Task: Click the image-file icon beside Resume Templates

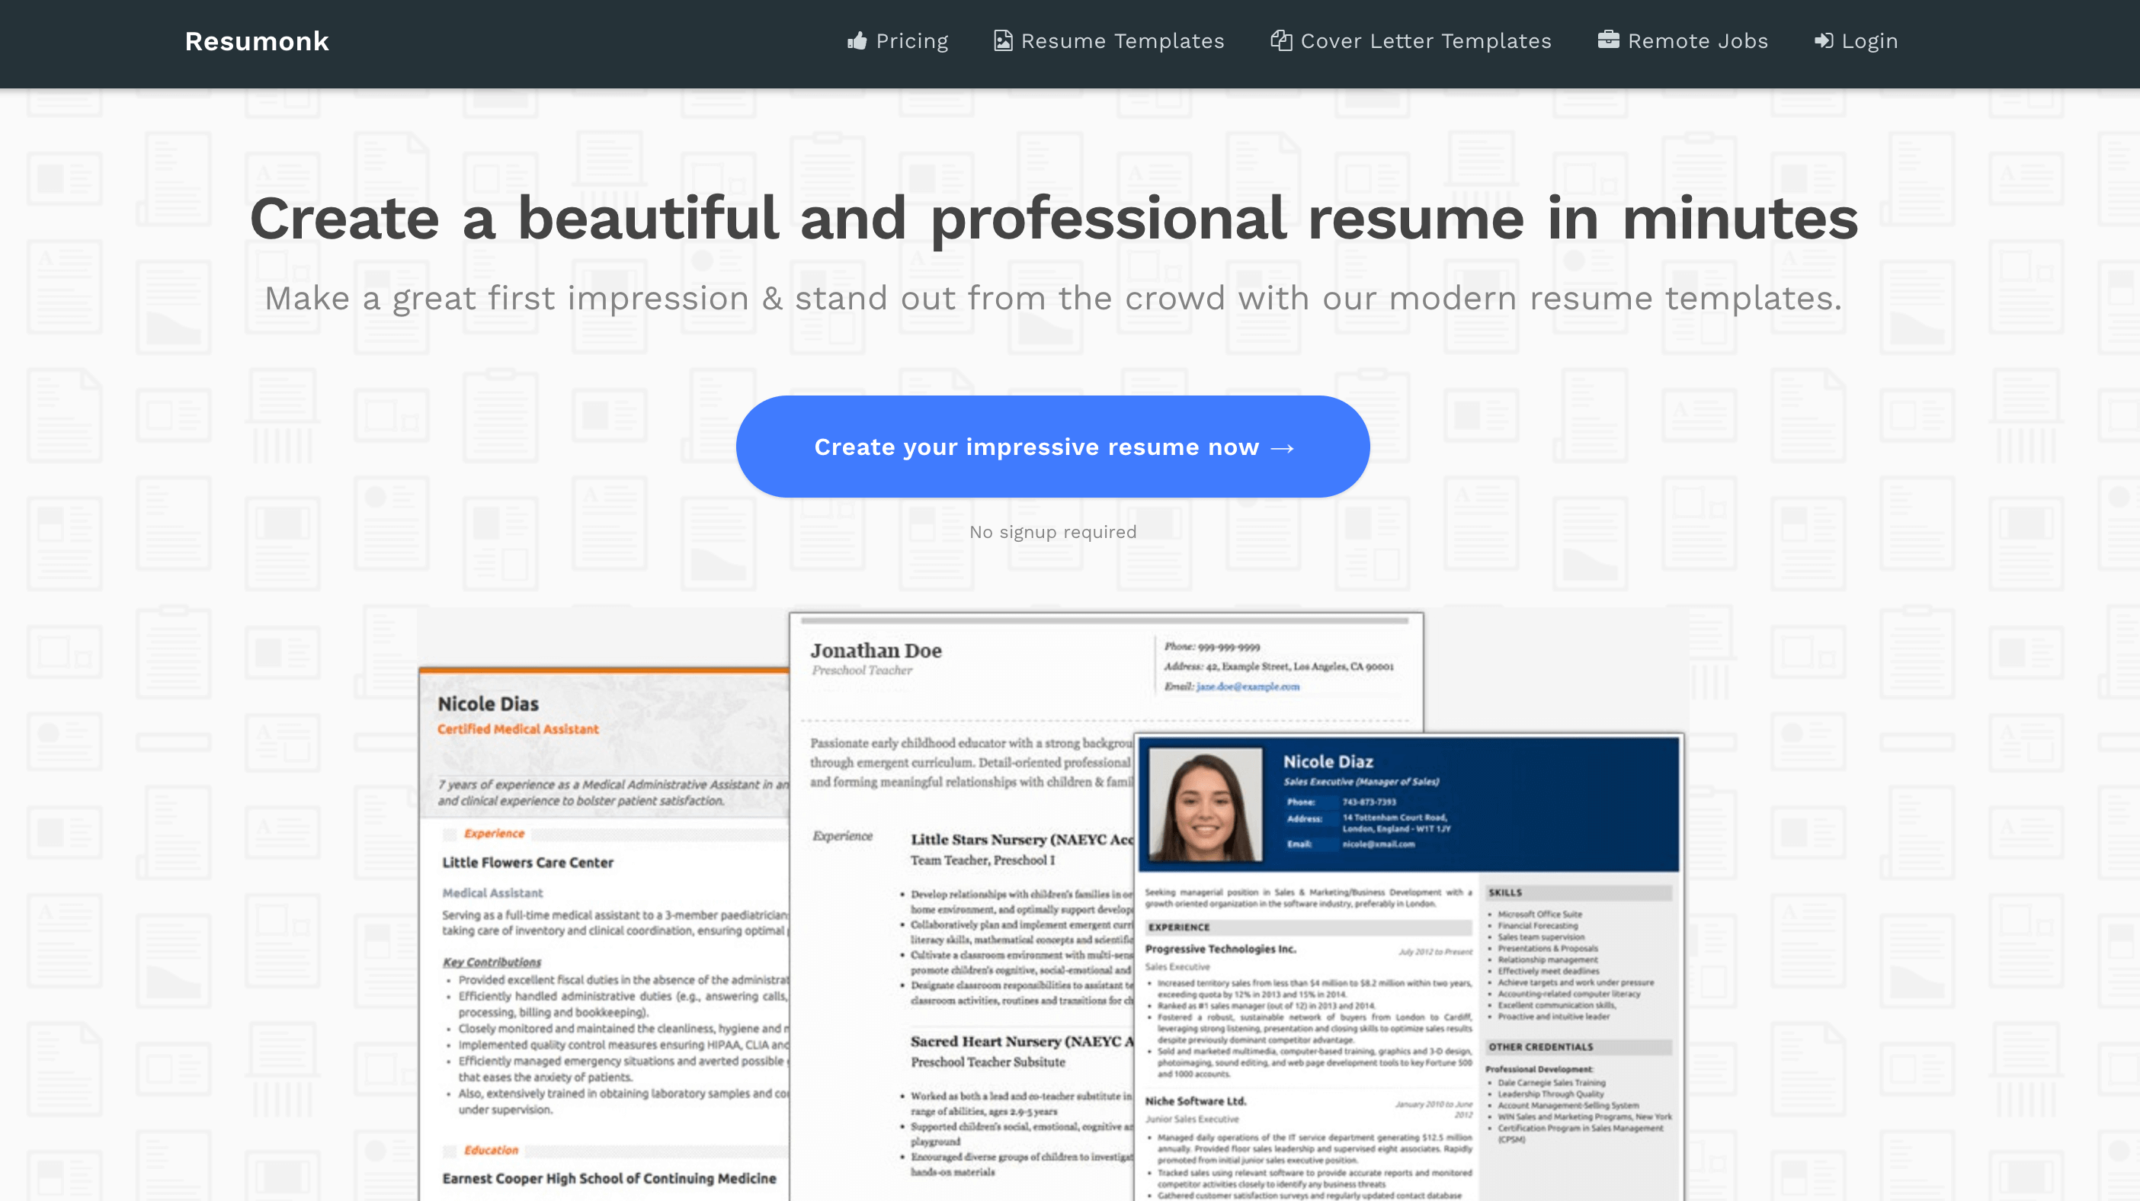Action: [1003, 40]
